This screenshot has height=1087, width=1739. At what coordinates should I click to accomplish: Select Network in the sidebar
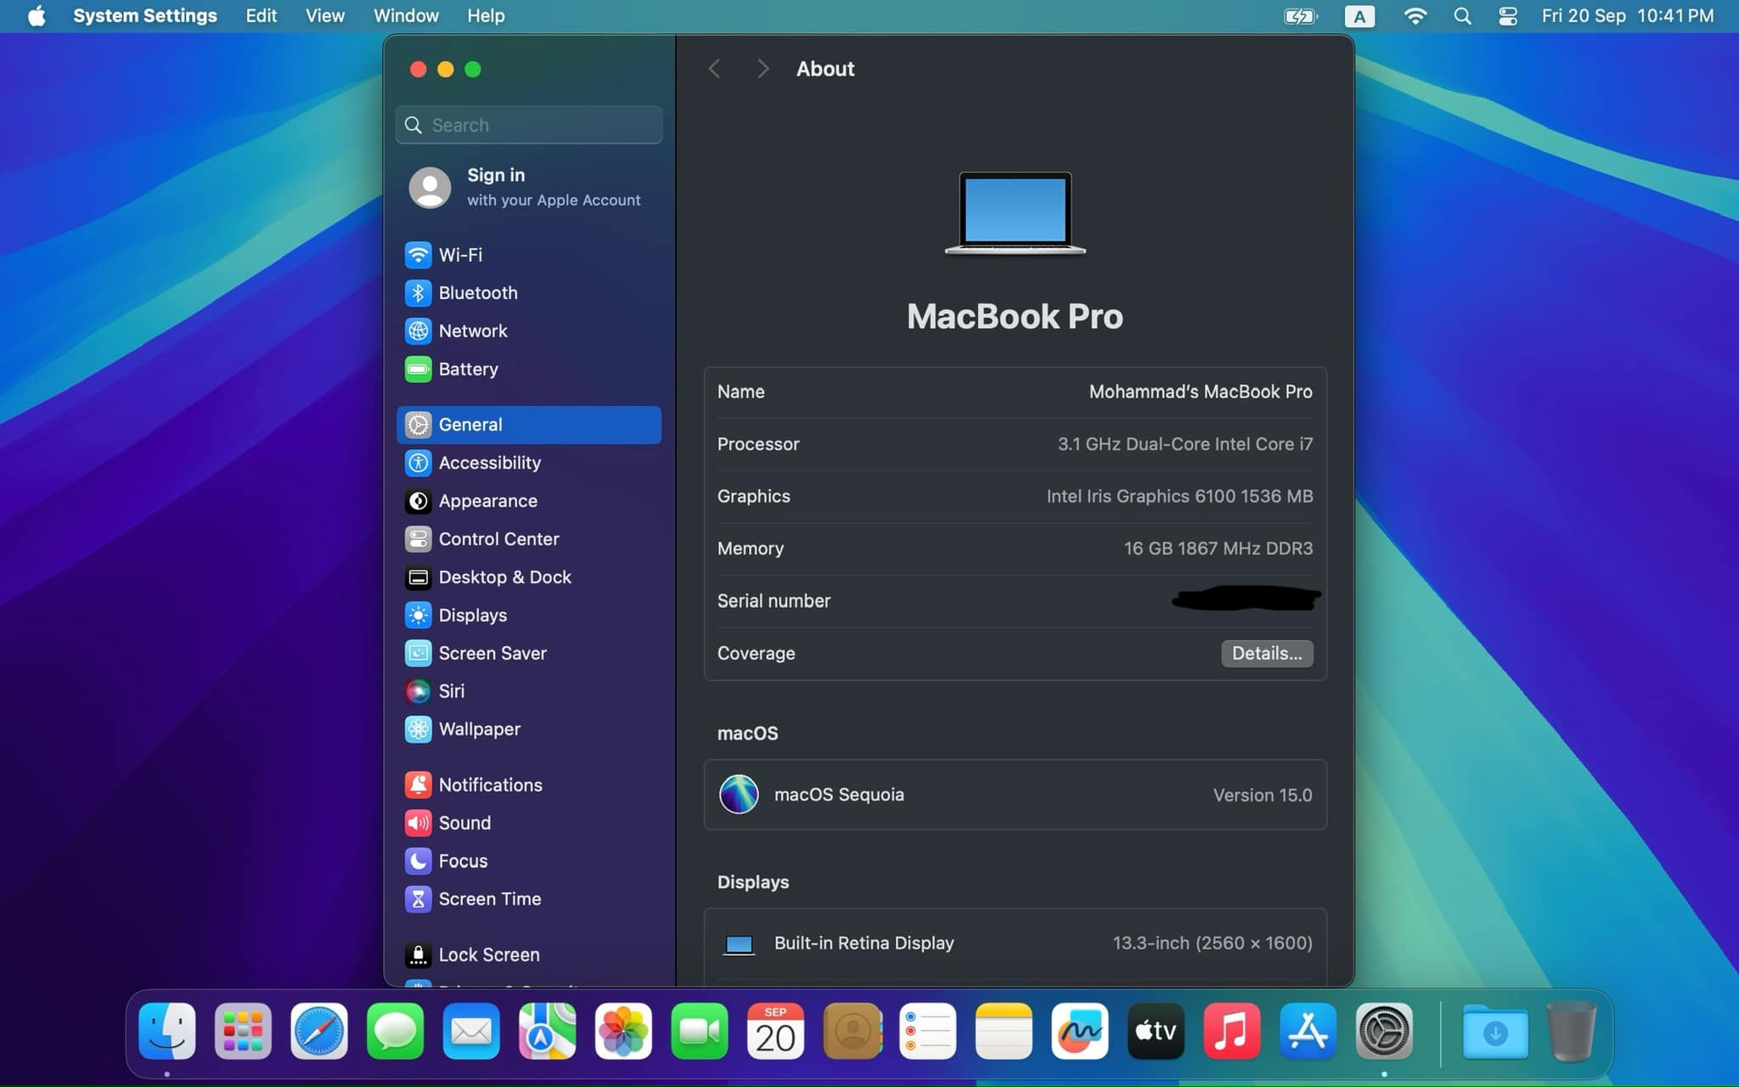pos(528,331)
